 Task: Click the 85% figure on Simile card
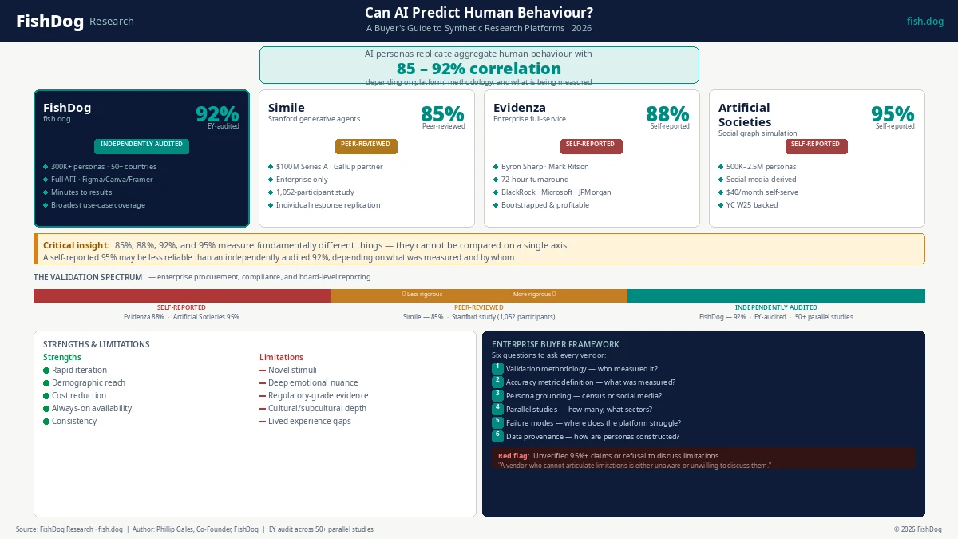click(442, 114)
